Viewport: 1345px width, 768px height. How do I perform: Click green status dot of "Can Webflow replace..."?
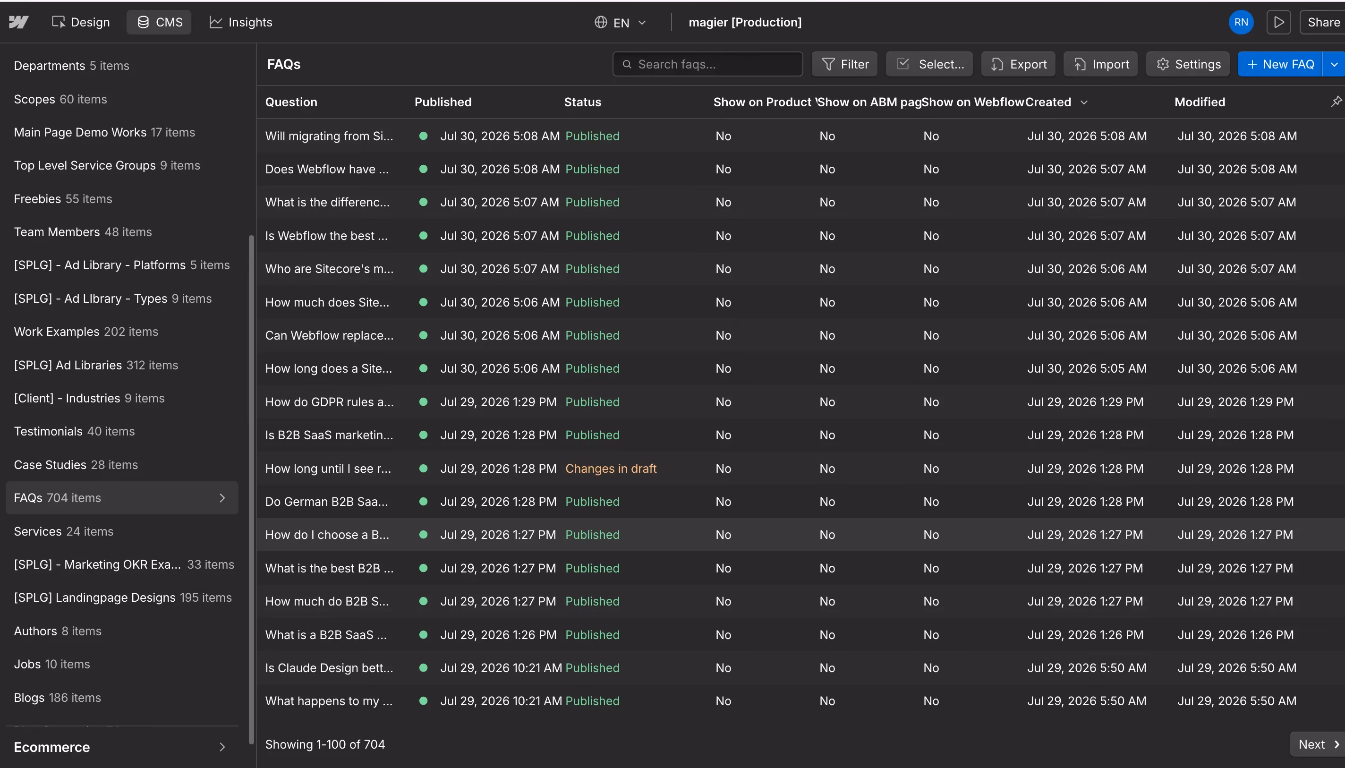[x=423, y=335]
